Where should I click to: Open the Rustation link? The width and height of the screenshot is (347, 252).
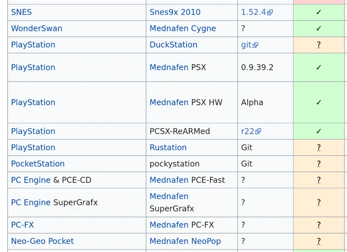coord(168,148)
